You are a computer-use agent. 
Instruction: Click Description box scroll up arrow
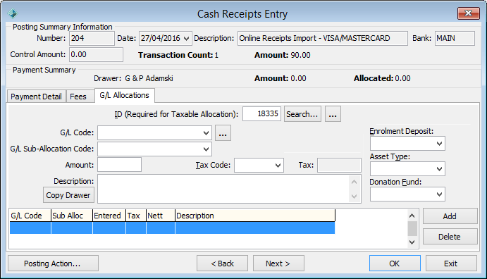pyautogui.click(x=354, y=182)
